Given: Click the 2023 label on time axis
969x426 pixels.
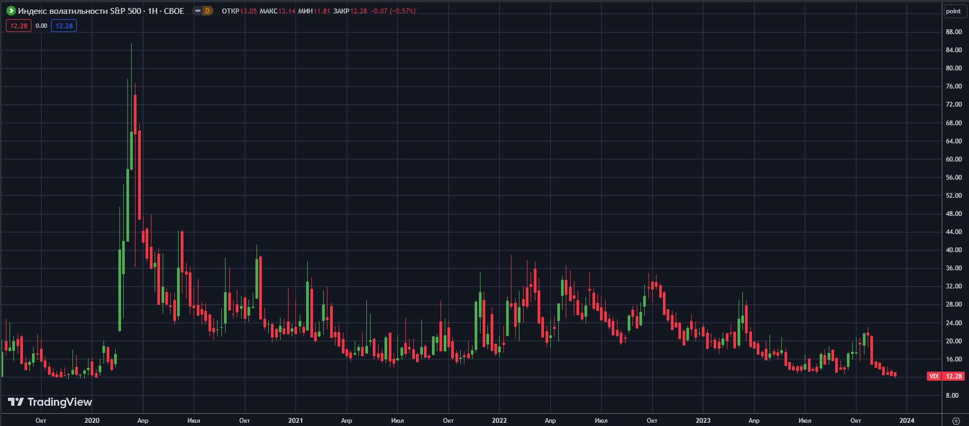Looking at the screenshot, I should (703, 421).
